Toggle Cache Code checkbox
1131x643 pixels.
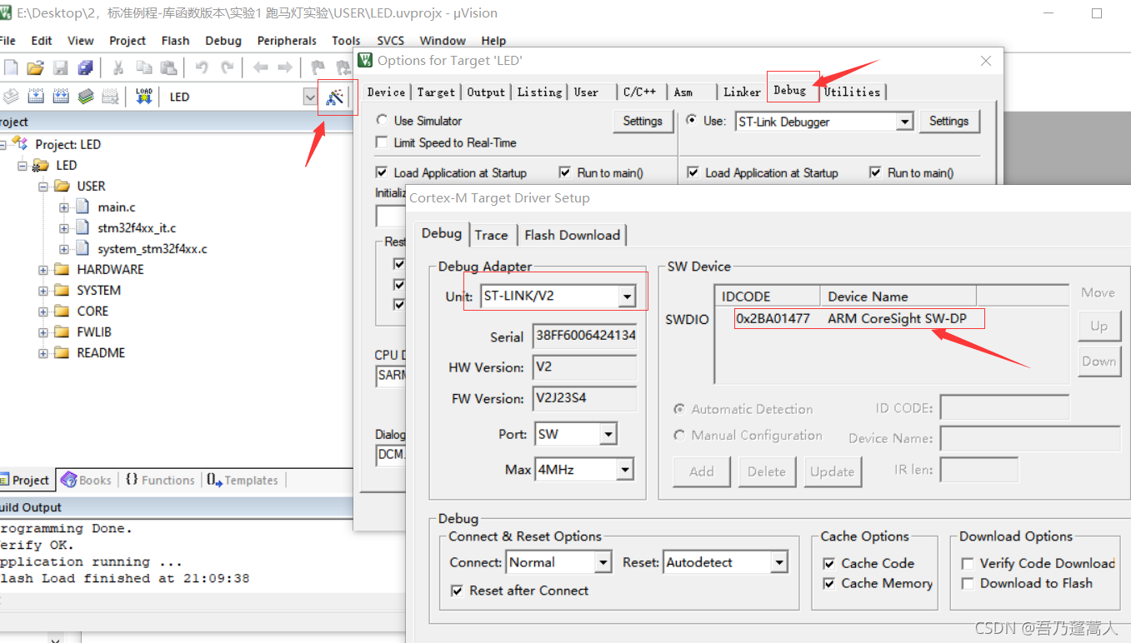(x=829, y=563)
